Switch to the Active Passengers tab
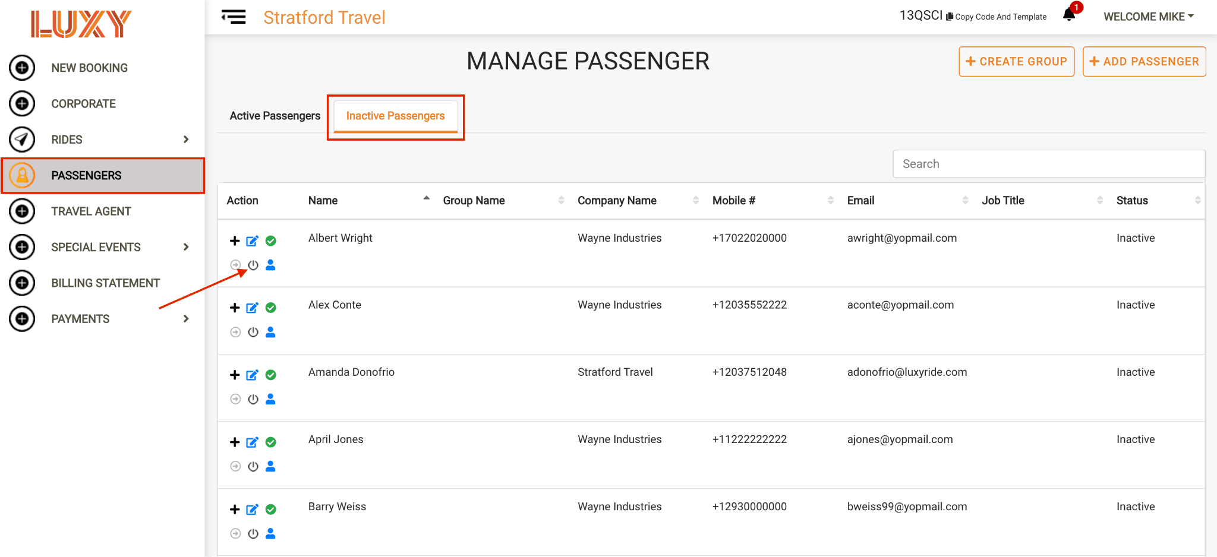This screenshot has height=557, width=1217. tap(275, 116)
